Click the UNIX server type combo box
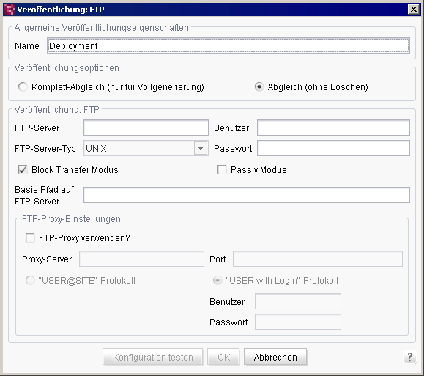Image resolution: width=424 pixels, height=376 pixels. coord(146,148)
